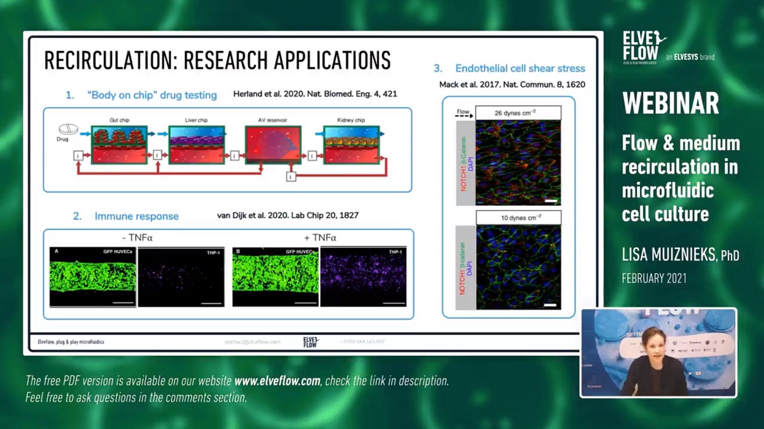This screenshot has width=764, height=429.
Task: Click the AV reservoir box
Action: tap(272, 146)
